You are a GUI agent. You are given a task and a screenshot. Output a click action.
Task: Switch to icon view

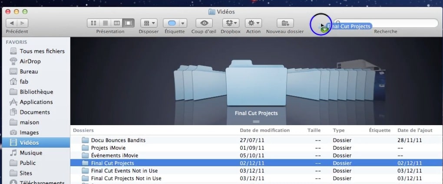click(x=93, y=23)
